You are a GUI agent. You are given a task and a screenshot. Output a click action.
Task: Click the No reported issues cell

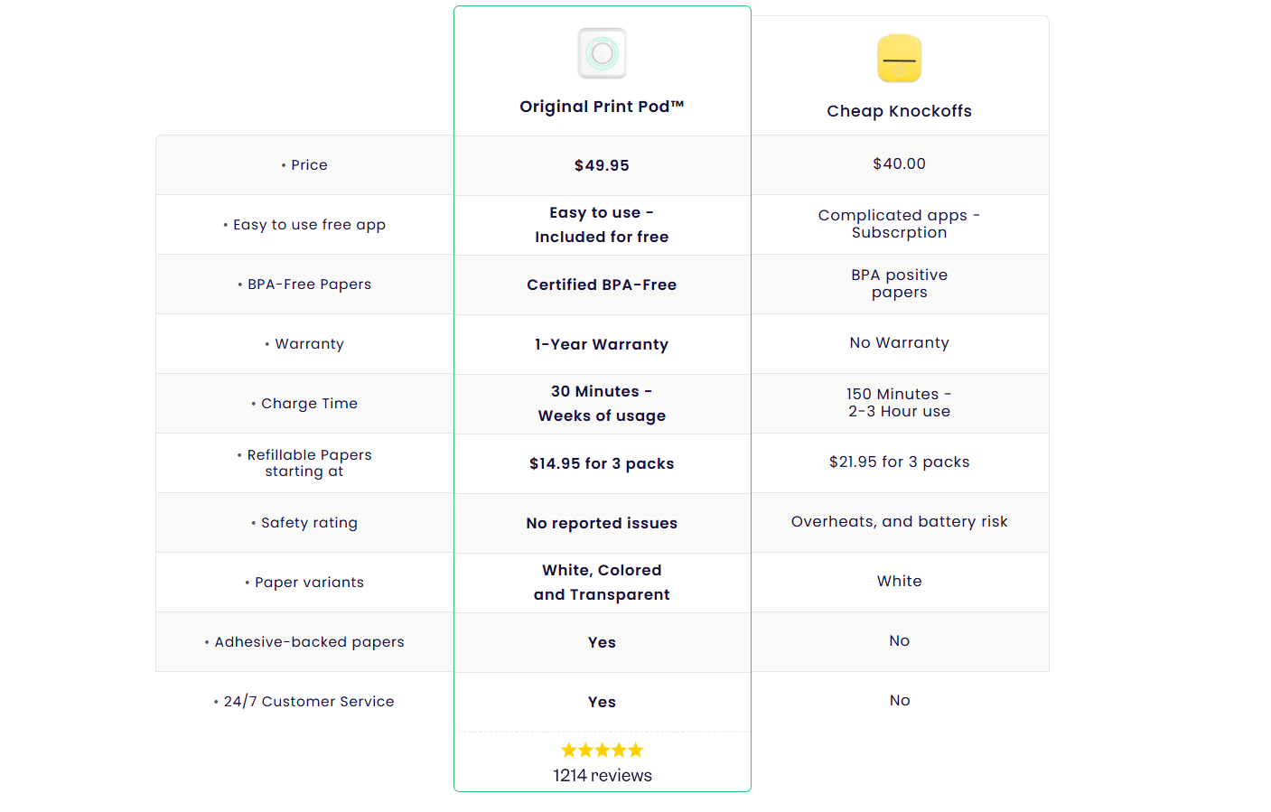point(602,523)
